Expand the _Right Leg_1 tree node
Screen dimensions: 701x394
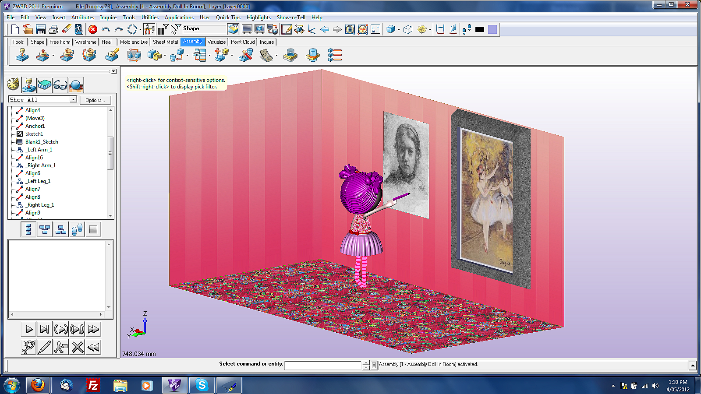[20, 205]
